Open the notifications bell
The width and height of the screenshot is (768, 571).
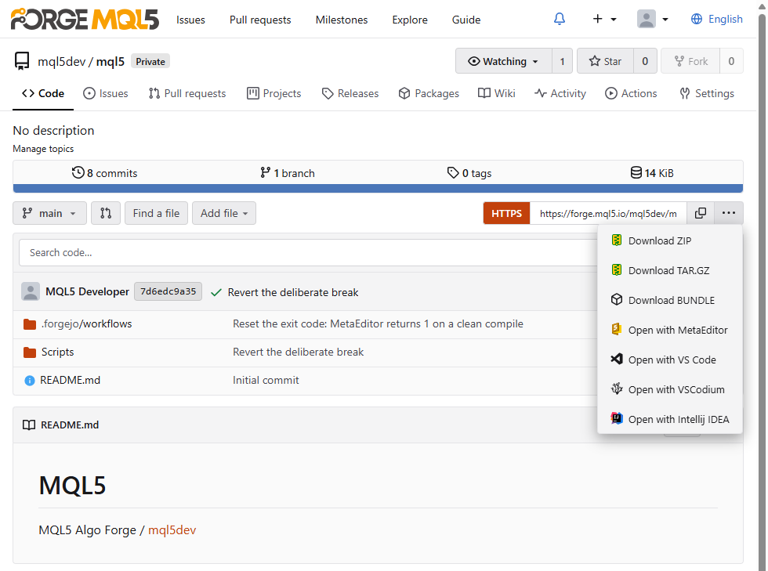pyautogui.click(x=559, y=19)
